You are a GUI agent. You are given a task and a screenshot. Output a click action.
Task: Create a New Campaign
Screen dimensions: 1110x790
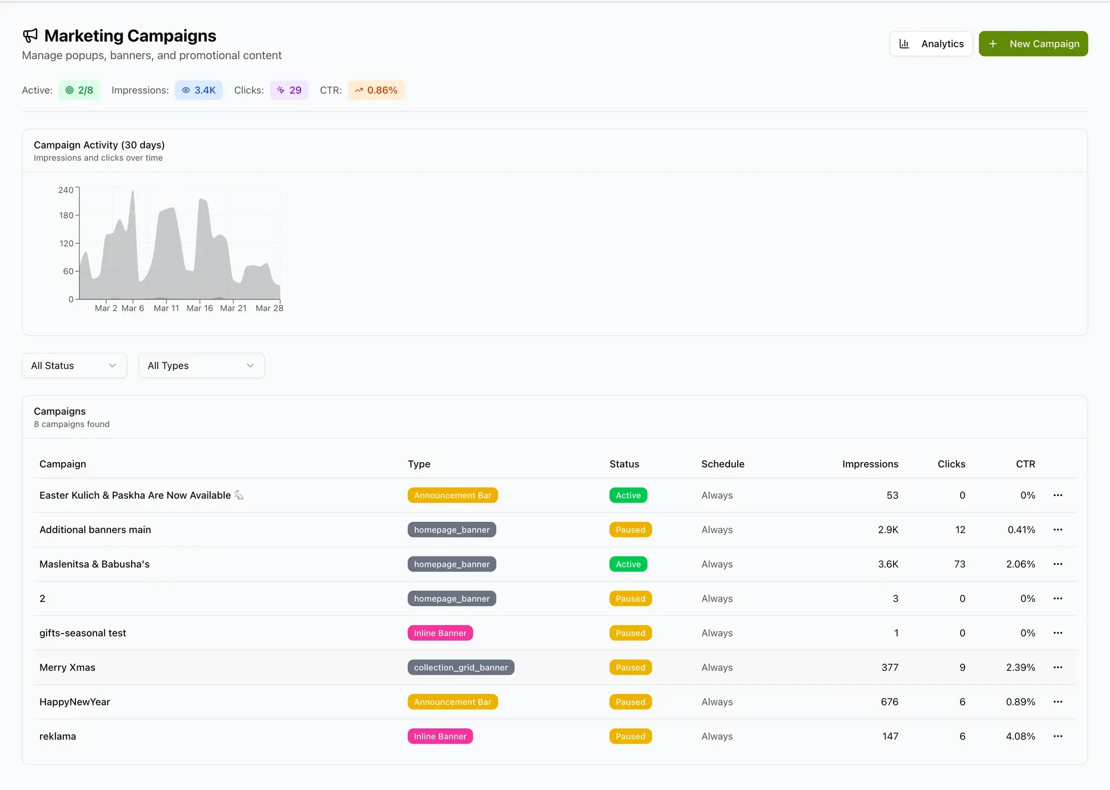[x=1033, y=43]
